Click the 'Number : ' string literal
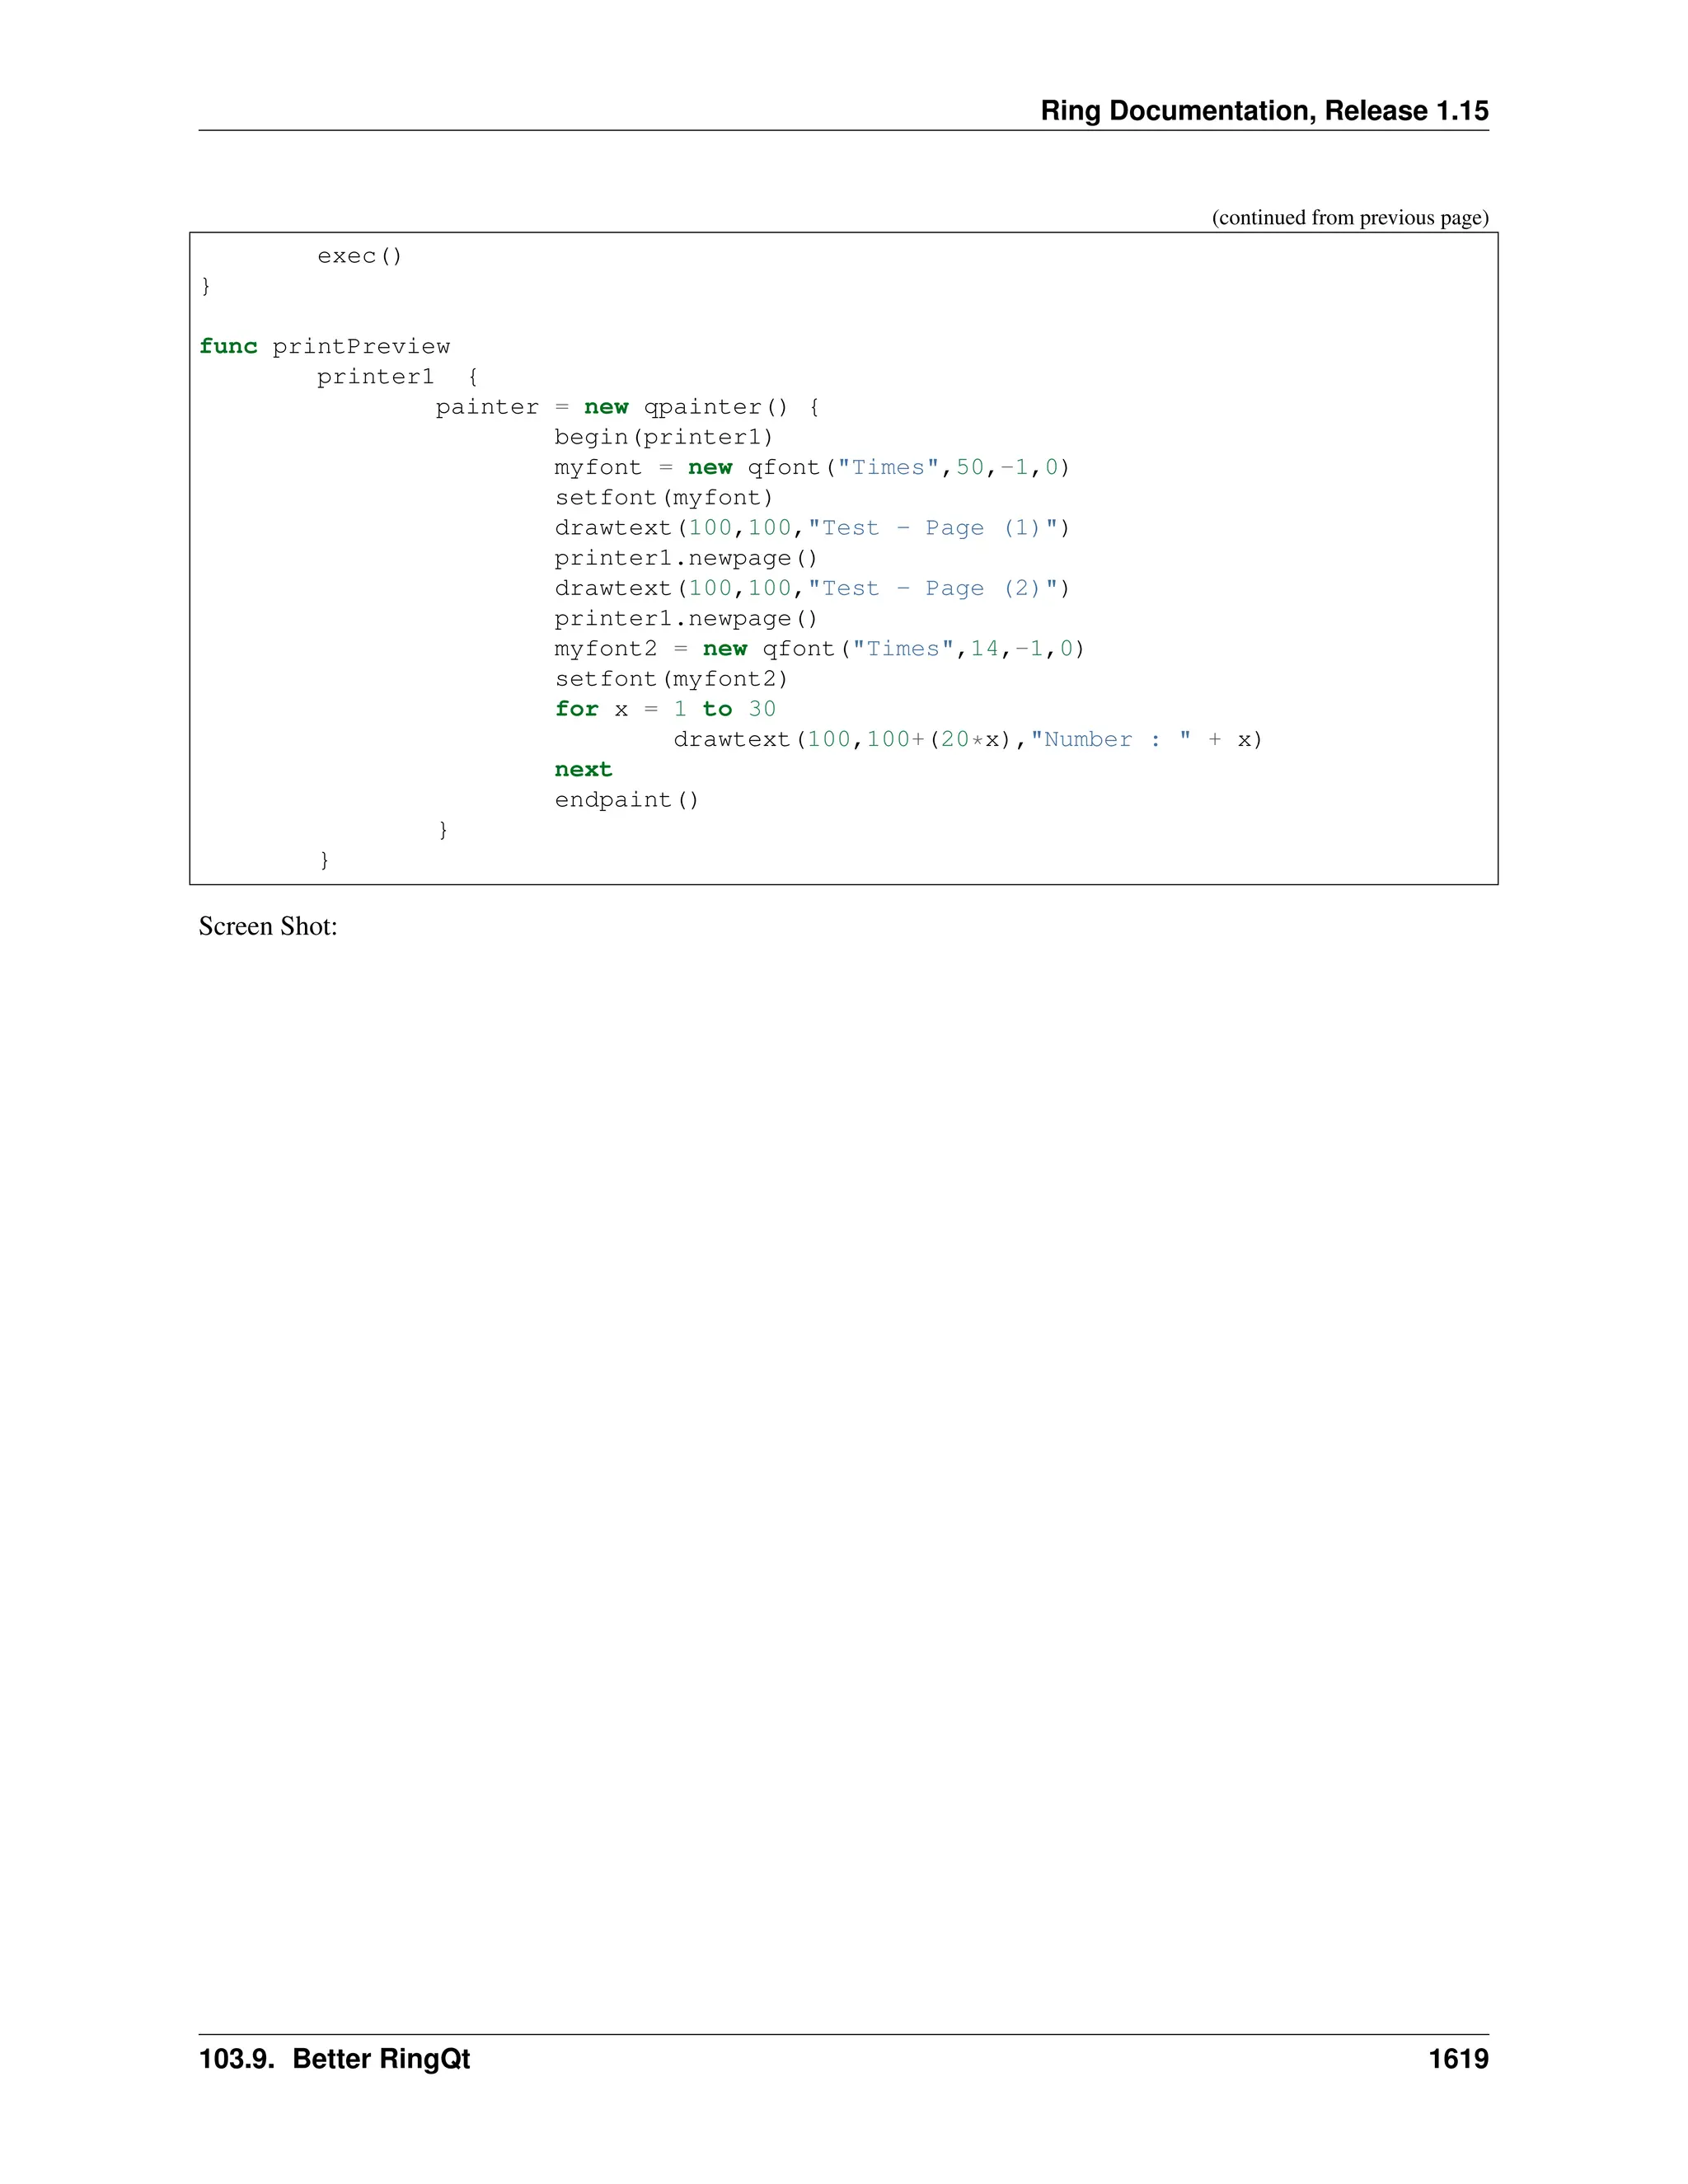 1110,739
